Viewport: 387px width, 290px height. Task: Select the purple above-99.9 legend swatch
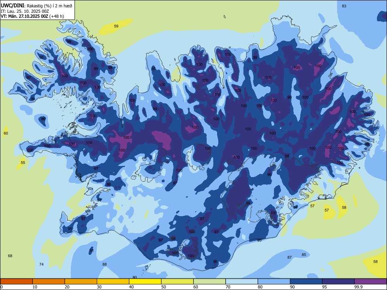[370, 281]
